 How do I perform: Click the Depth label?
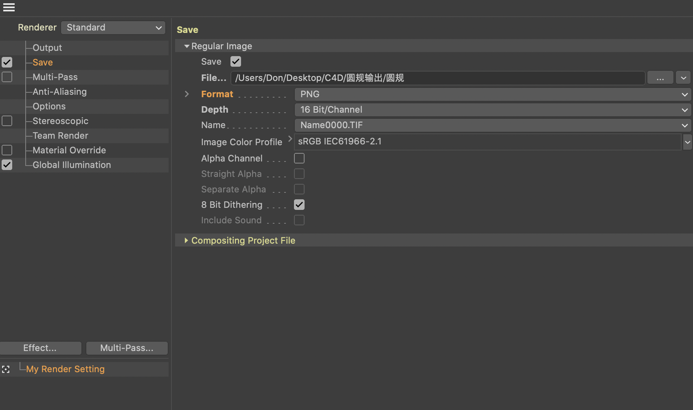[x=215, y=109]
